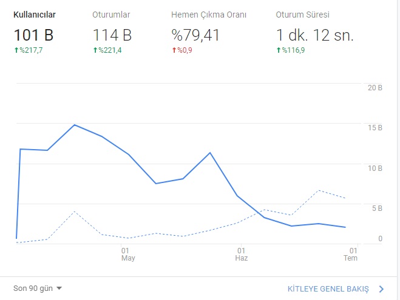400x300 pixels.
Task: Click the 01 May date axis label
Action: (x=128, y=254)
